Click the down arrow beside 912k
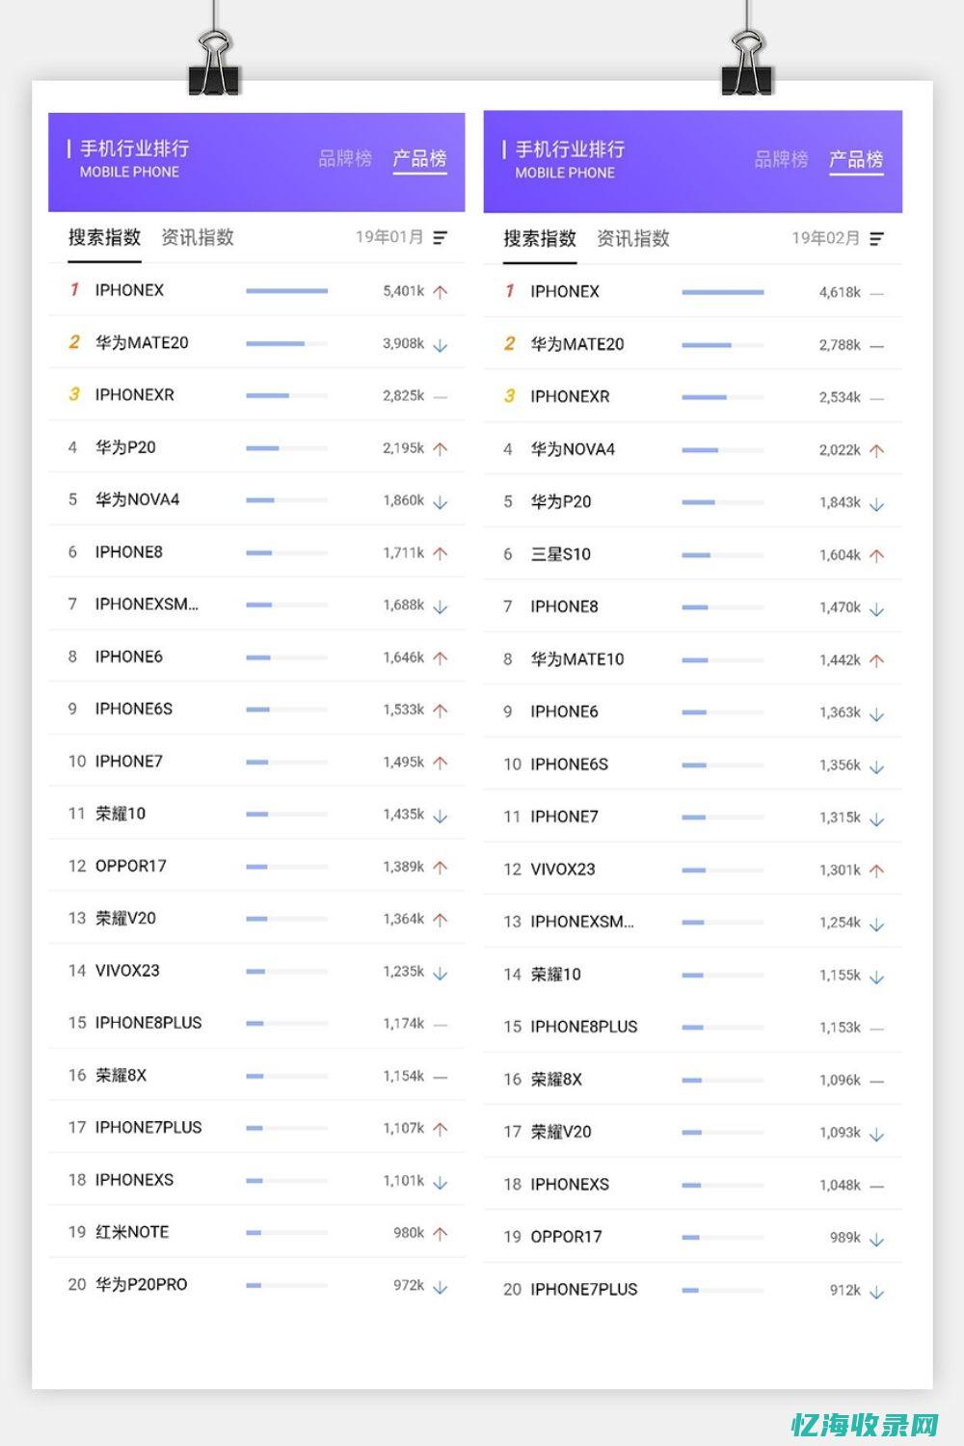The height and width of the screenshot is (1446, 964). pos(876,1291)
